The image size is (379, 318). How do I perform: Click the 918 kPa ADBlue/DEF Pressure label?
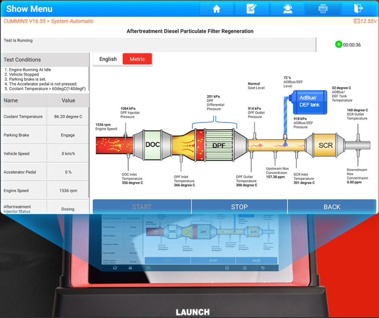pos(303,123)
